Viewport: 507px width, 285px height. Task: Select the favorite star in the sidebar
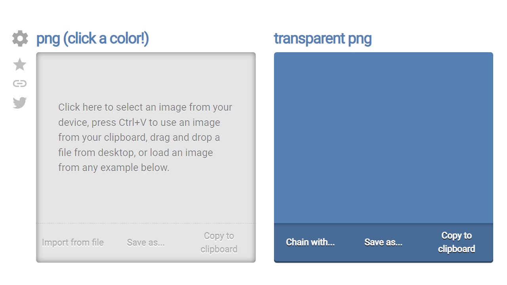[x=20, y=65]
